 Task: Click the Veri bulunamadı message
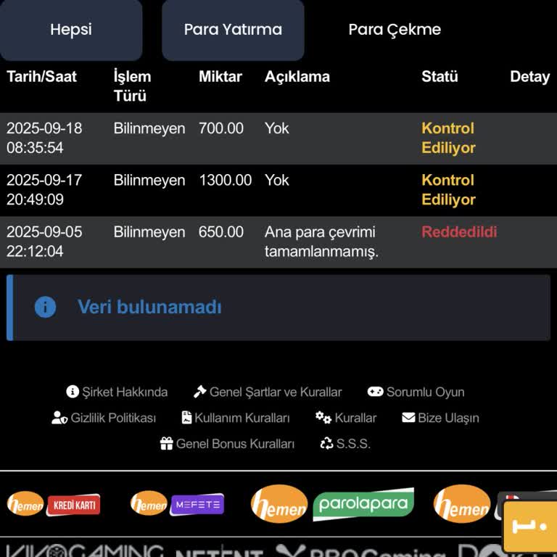click(x=149, y=307)
